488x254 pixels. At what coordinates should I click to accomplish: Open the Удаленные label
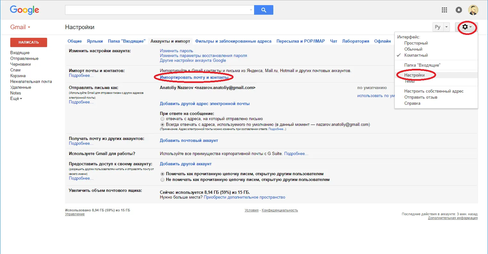21,87
